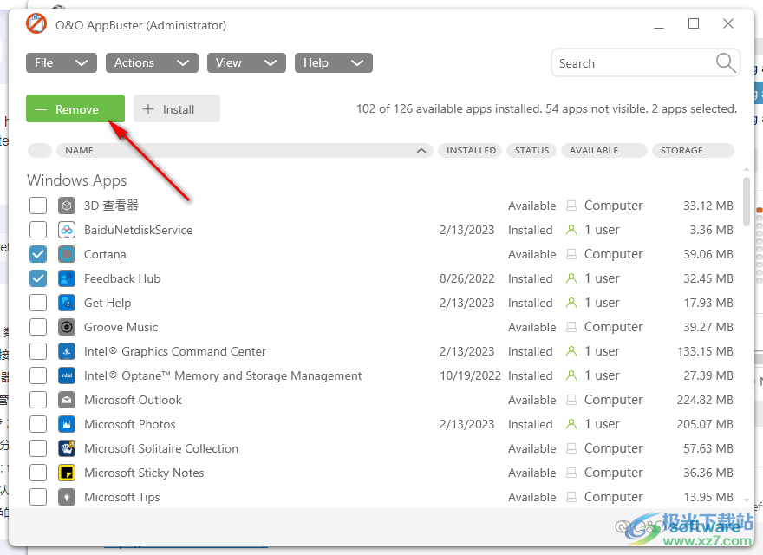Viewport: 763px width, 555px height.
Task: Click the computer icon in Groove Music row
Action: coord(571,327)
